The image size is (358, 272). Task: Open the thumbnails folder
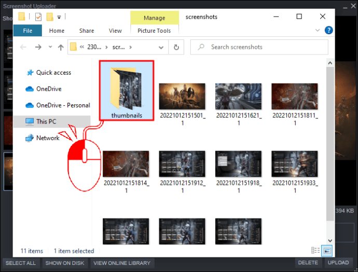pyautogui.click(x=127, y=90)
